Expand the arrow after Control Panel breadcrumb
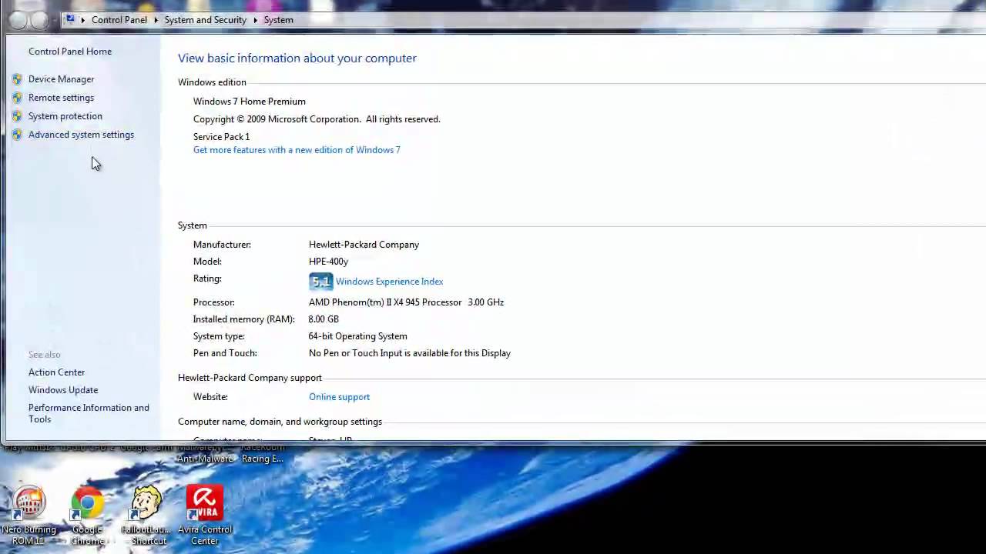This screenshot has width=986, height=554. click(156, 20)
